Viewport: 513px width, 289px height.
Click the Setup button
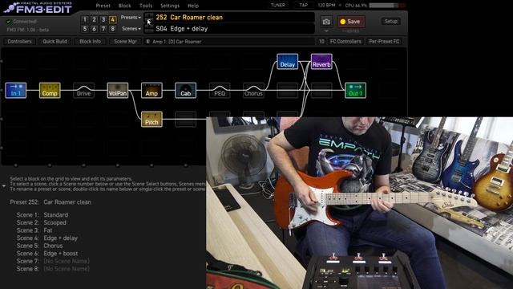click(x=390, y=22)
